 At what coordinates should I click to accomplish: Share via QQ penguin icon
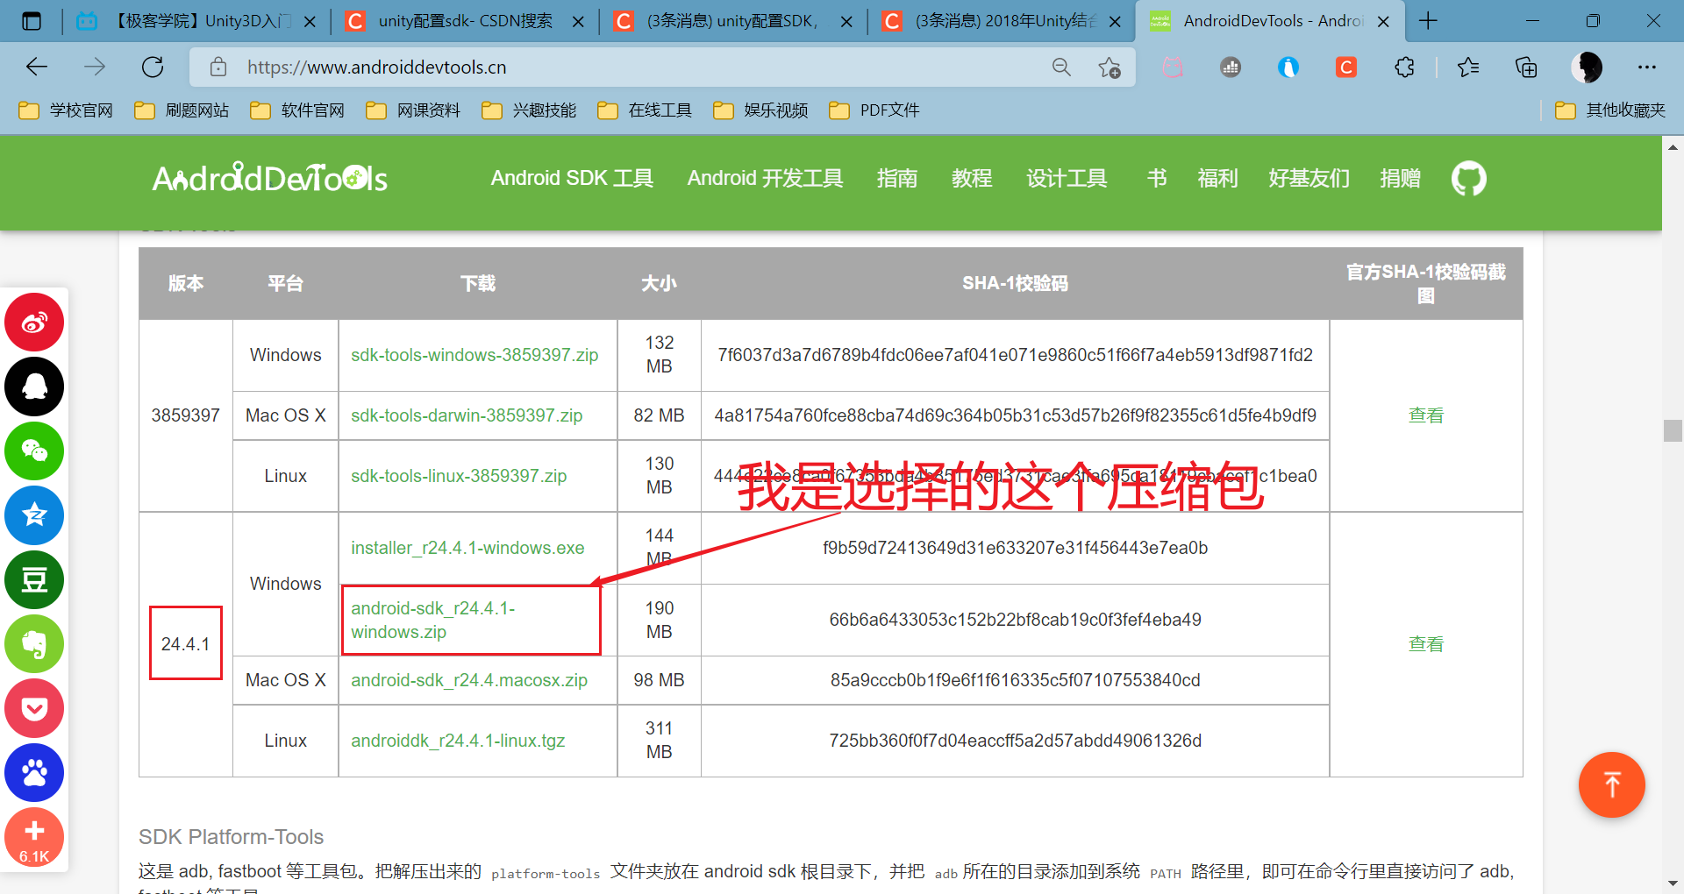coord(34,387)
